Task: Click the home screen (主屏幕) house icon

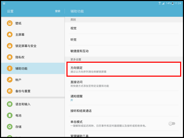Action: tap(10, 34)
